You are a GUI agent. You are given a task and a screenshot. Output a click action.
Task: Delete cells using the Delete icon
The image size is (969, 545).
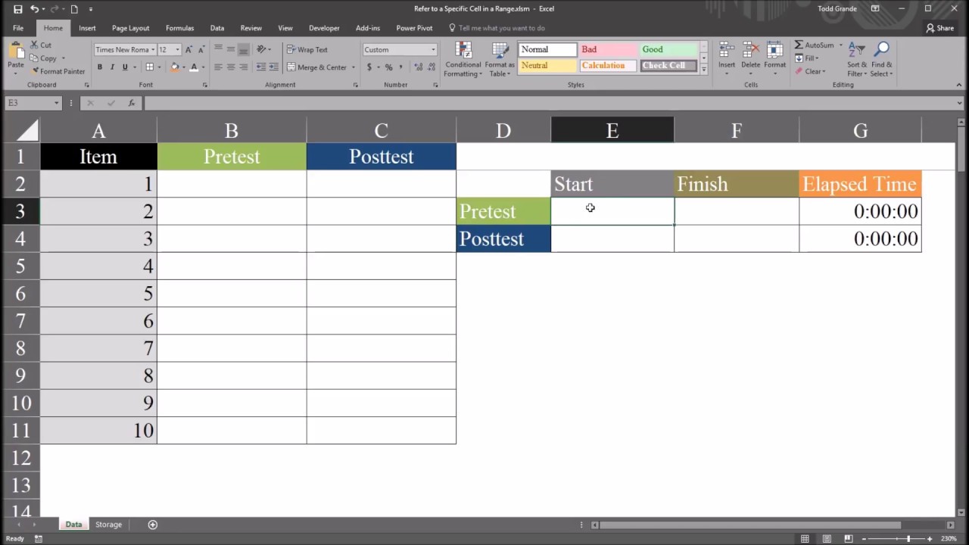click(750, 50)
